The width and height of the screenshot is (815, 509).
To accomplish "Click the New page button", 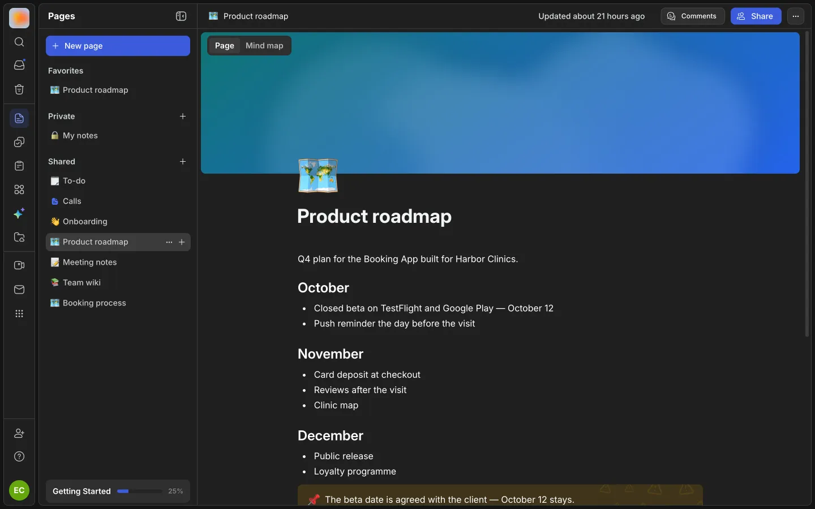I will pyautogui.click(x=118, y=46).
